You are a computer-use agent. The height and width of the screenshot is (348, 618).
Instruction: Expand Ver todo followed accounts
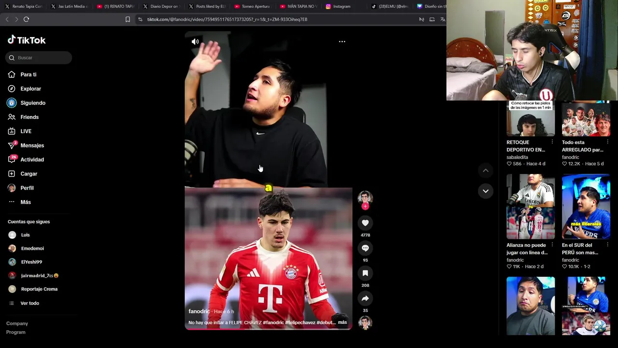tap(24, 303)
